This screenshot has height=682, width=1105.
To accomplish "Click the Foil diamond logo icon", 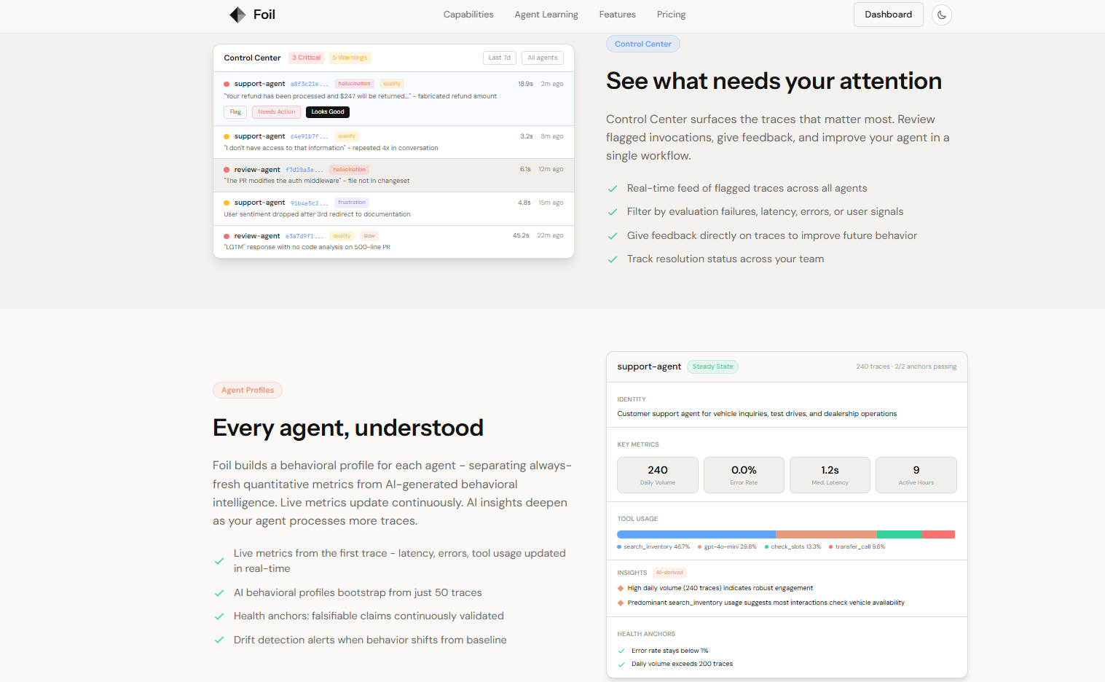I will [237, 15].
